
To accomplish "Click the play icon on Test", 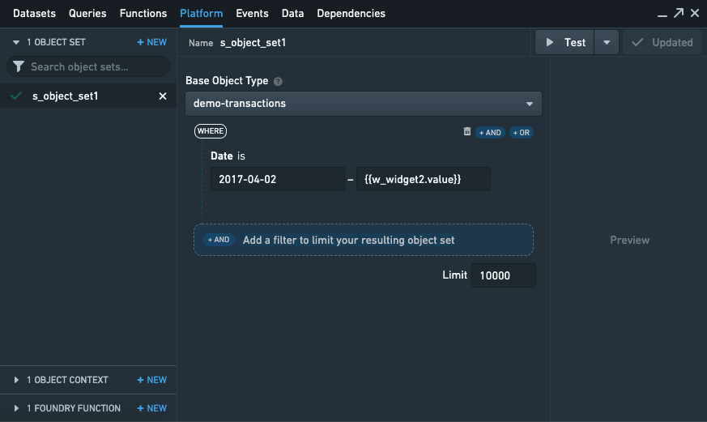I will click(x=550, y=42).
